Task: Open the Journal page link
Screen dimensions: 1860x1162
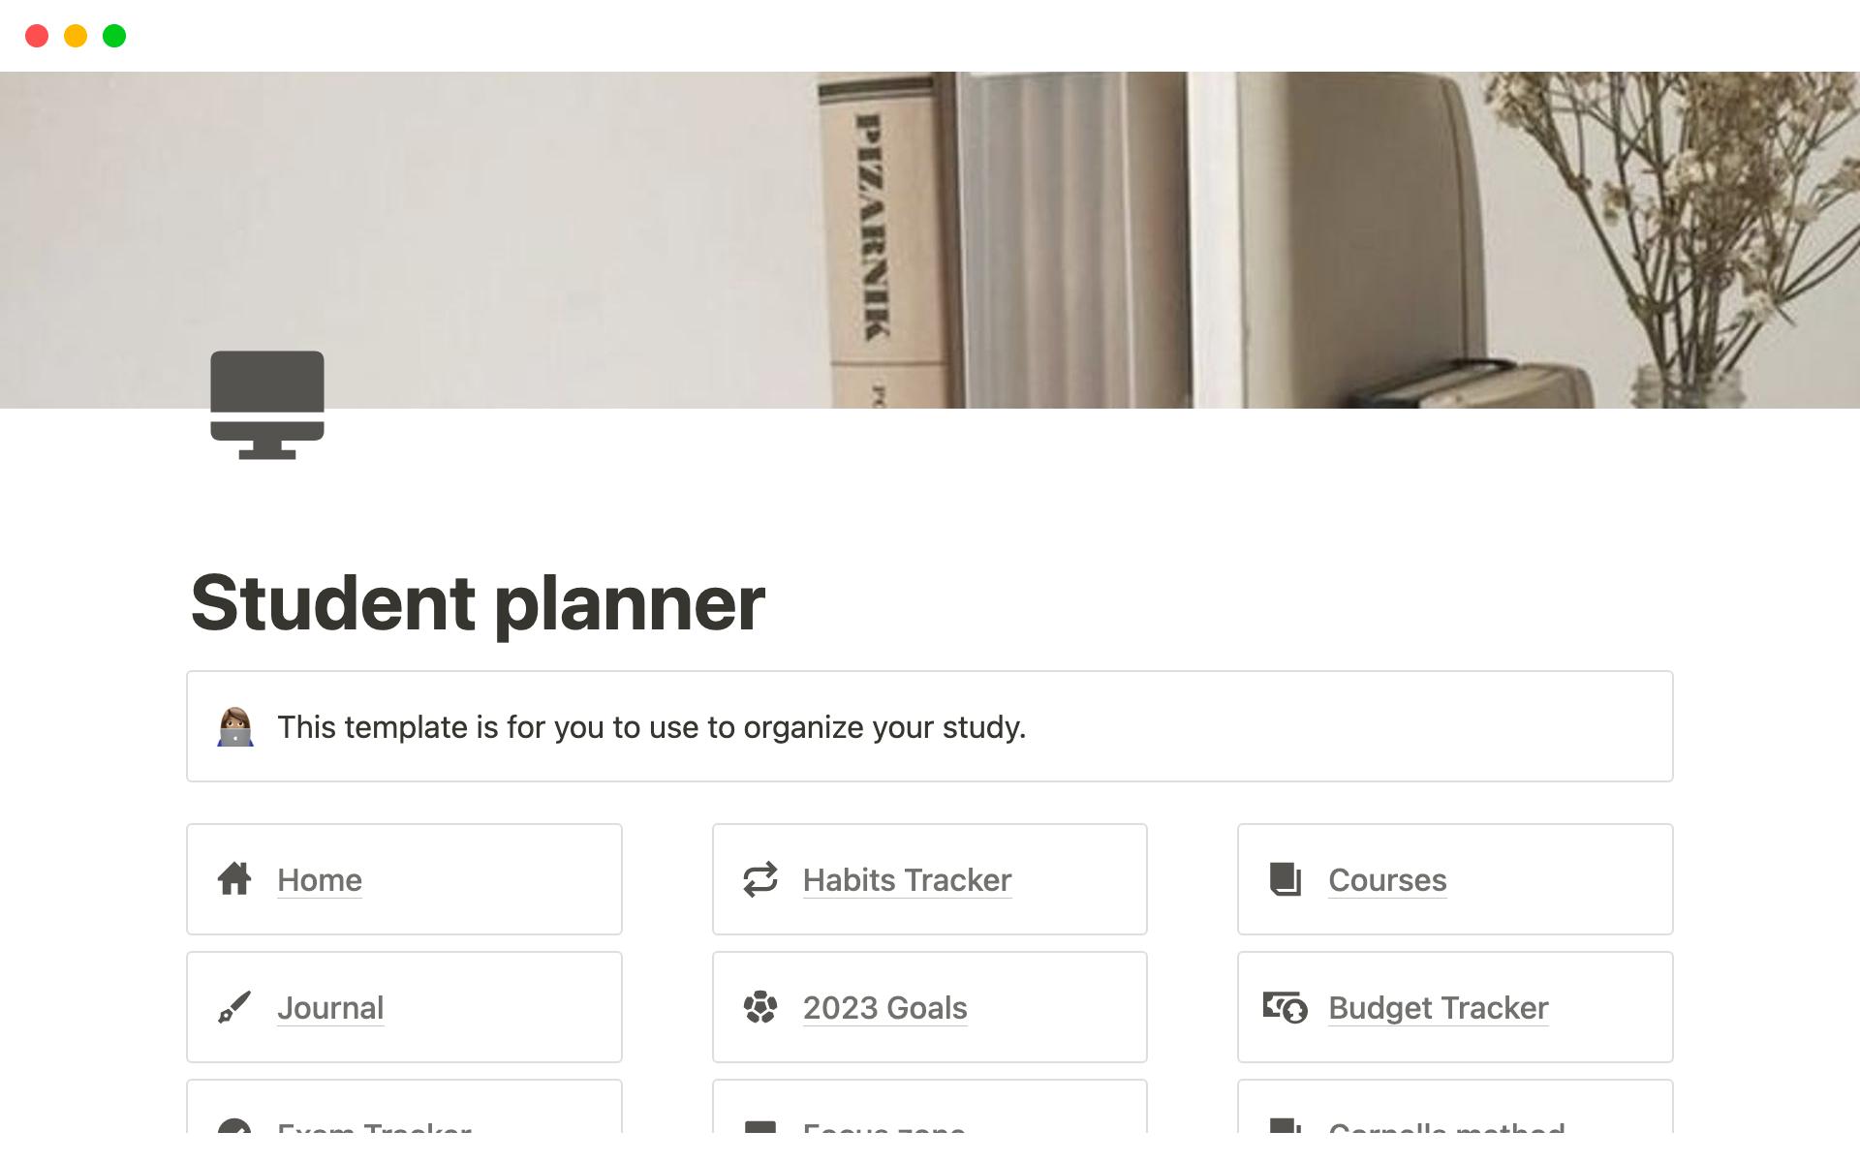Action: tap(330, 1008)
